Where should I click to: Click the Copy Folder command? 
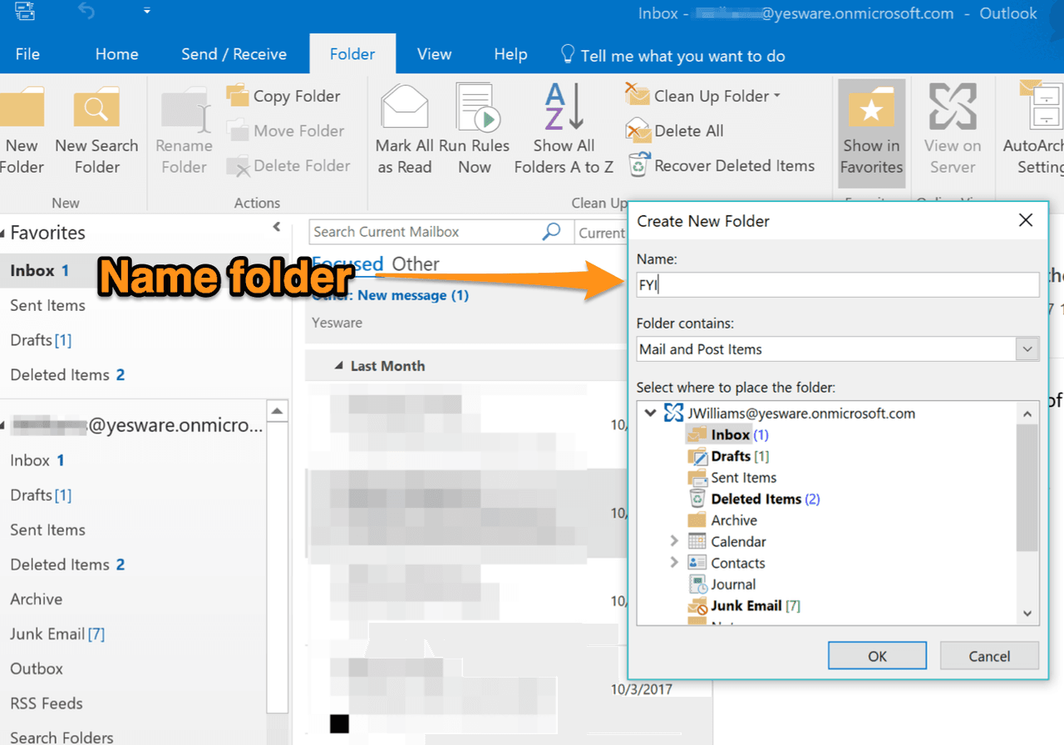coord(283,96)
